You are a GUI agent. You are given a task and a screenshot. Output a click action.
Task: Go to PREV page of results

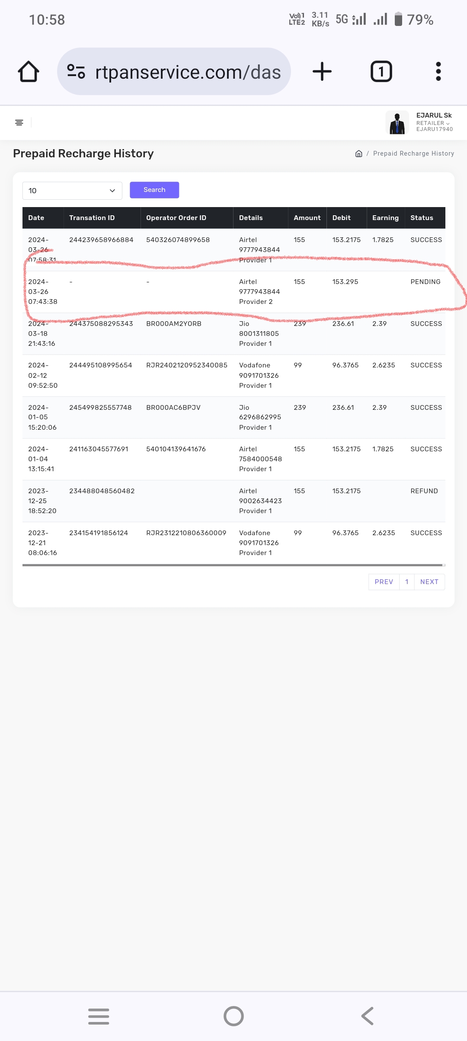point(384,582)
